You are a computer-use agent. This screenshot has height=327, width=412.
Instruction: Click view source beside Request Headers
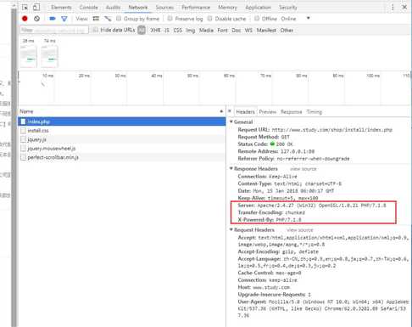click(300, 230)
